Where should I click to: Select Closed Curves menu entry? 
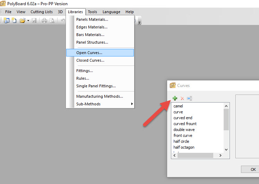point(100,60)
